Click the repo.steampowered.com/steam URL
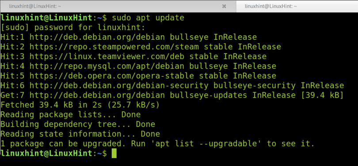This screenshot has height=166, width=358. [114, 47]
